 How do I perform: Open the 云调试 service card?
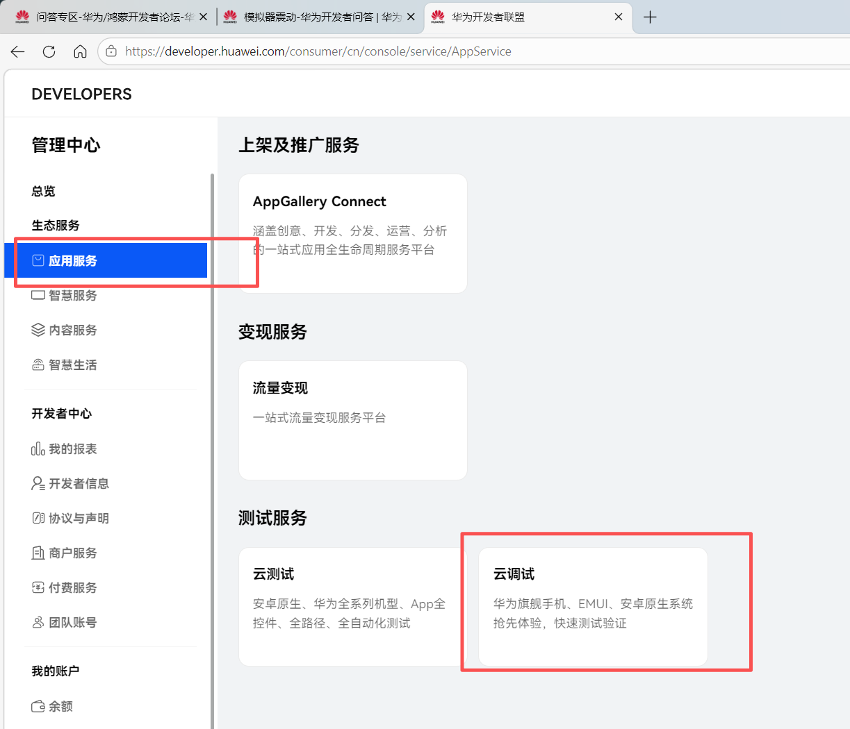pyautogui.click(x=593, y=607)
